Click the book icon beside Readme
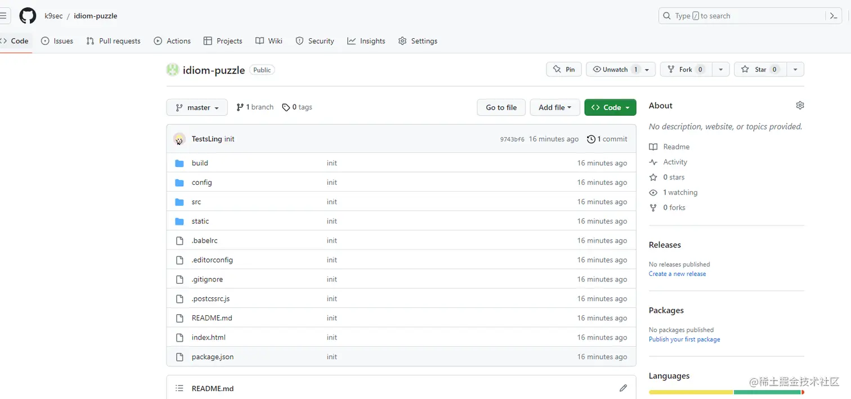The width and height of the screenshot is (851, 399). 653,147
